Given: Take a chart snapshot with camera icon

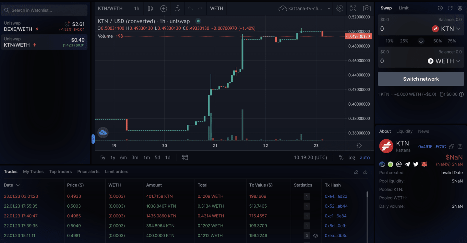Looking at the screenshot, I should [x=367, y=8].
